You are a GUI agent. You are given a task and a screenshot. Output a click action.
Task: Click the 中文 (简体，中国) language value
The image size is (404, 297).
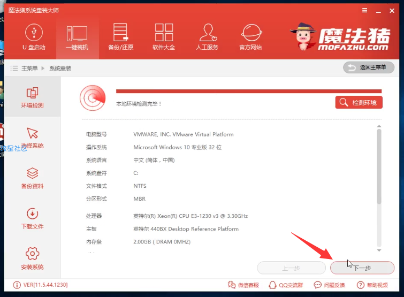pos(154,160)
